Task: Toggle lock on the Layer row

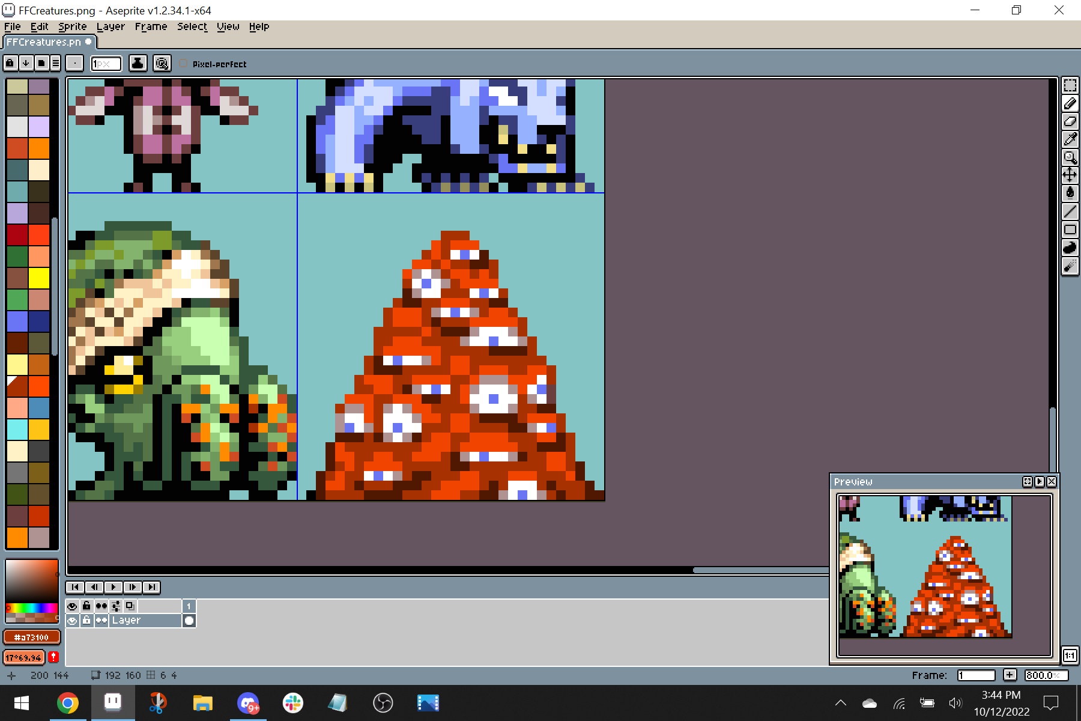Action: (x=86, y=620)
